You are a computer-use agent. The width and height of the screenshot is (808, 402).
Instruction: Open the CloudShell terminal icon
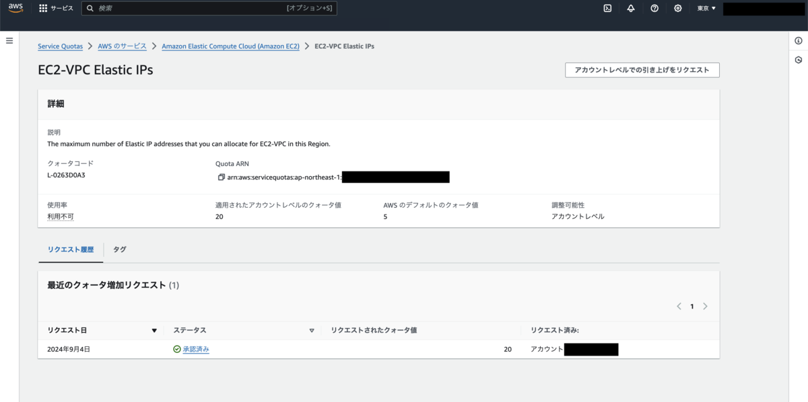click(x=607, y=8)
